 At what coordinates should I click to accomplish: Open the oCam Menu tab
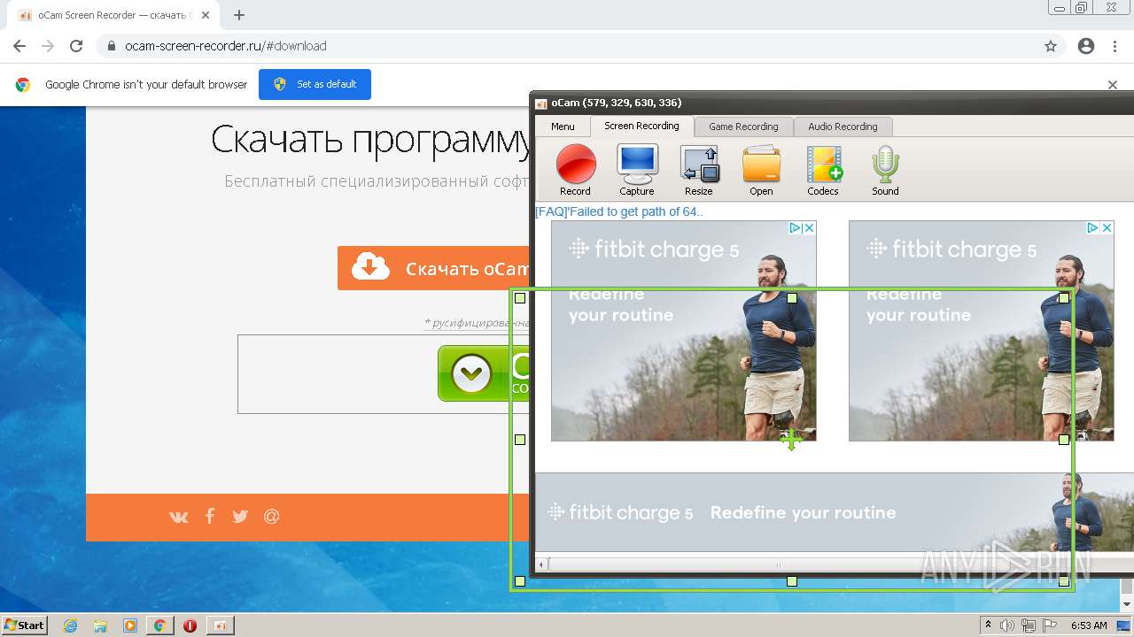coord(563,127)
